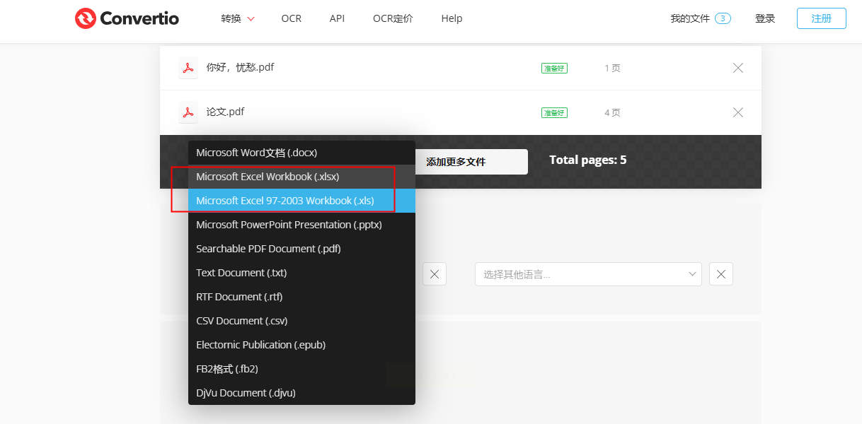Open OCR定价 pricing page
This screenshot has width=862, height=424.
pyautogui.click(x=393, y=18)
